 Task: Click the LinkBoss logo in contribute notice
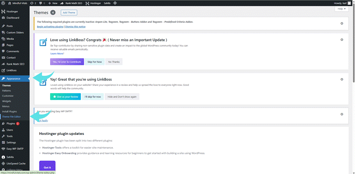coord(43,43)
